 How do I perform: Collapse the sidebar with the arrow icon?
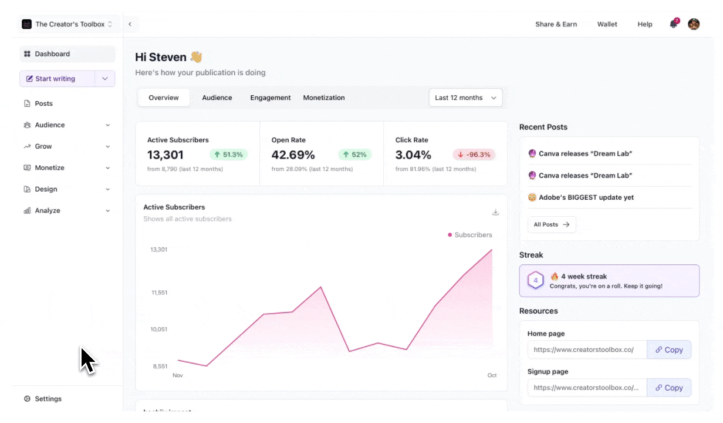[x=130, y=24]
